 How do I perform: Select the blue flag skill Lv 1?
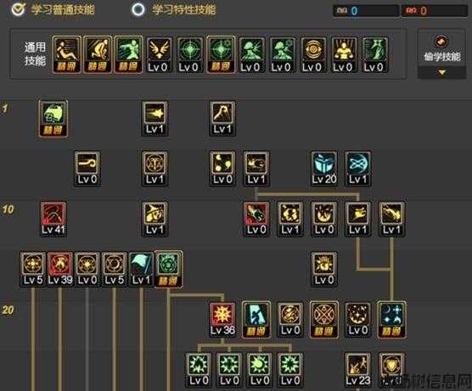(x=141, y=269)
